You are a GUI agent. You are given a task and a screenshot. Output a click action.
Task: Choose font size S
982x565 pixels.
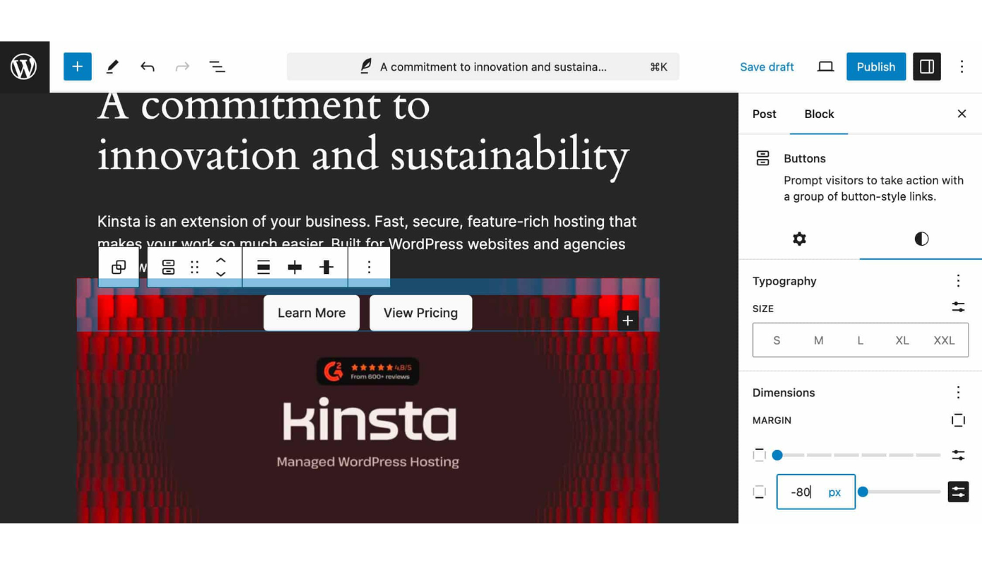click(776, 340)
